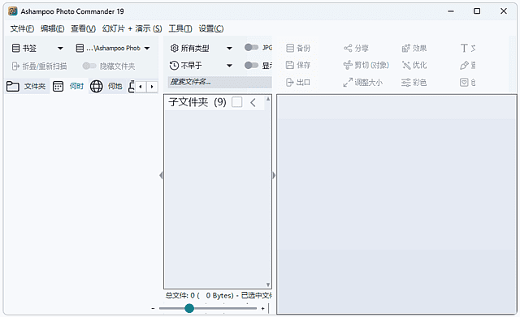Image resolution: width=520 pixels, height=317 pixels.
Task: Click the plus zoom-in thumbnail button
Action: pyautogui.click(x=262, y=308)
